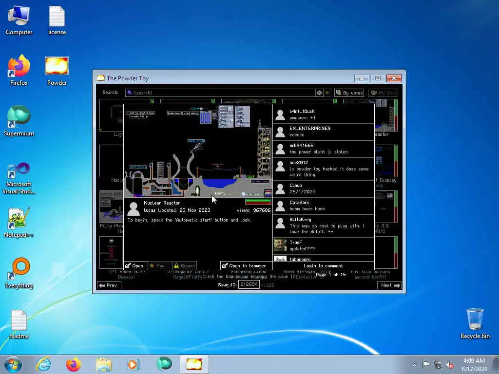Click xrb941665's comment about stolen plant
499x374 pixels.
tap(319, 152)
